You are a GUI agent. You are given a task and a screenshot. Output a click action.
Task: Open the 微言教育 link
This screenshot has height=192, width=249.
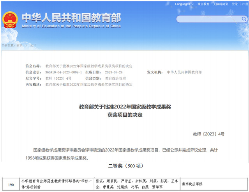(x=203, y=4)
